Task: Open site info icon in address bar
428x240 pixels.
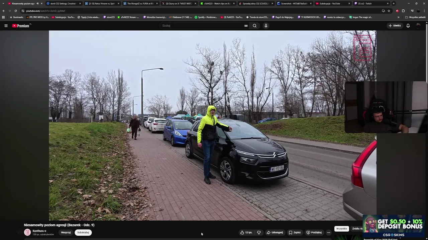Action: (23, 11)
